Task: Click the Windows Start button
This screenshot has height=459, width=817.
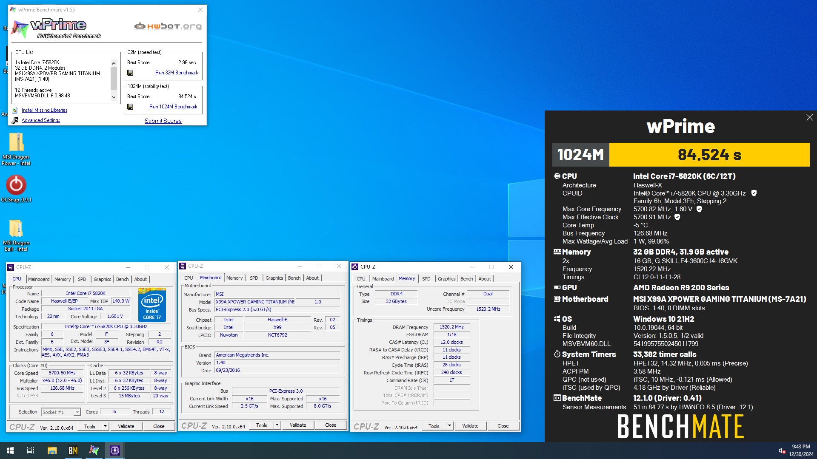Action: [10, 450]
